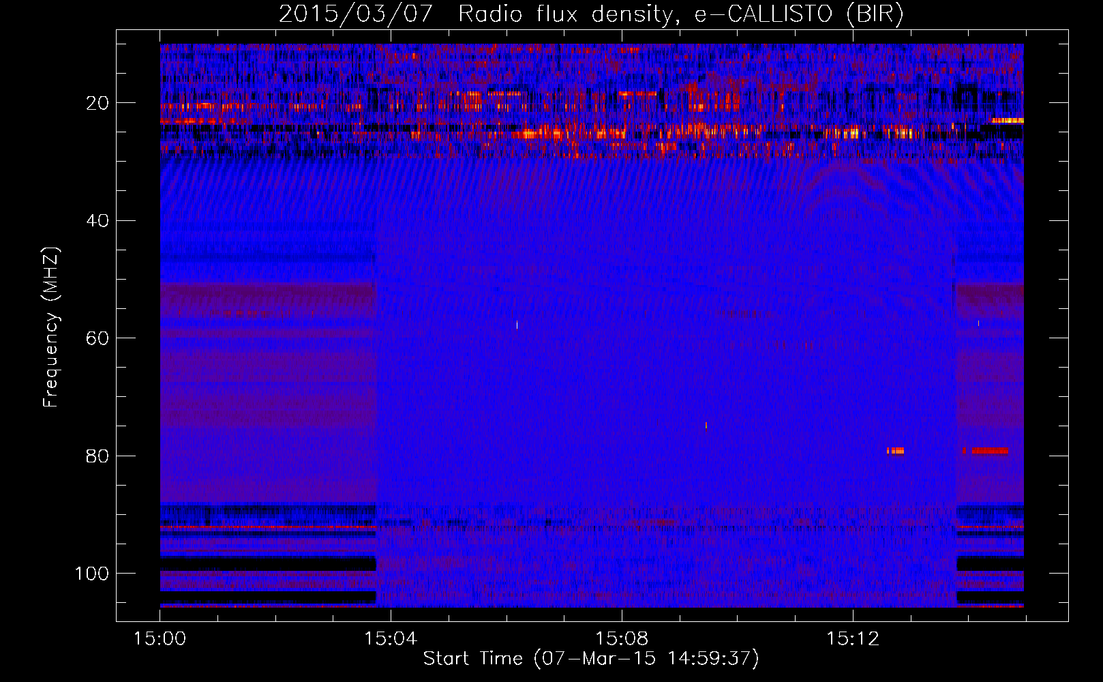Click the 80 frequency tick label
The width and height of the screenshot is (1103, 682).
click(x=97, y=456)
